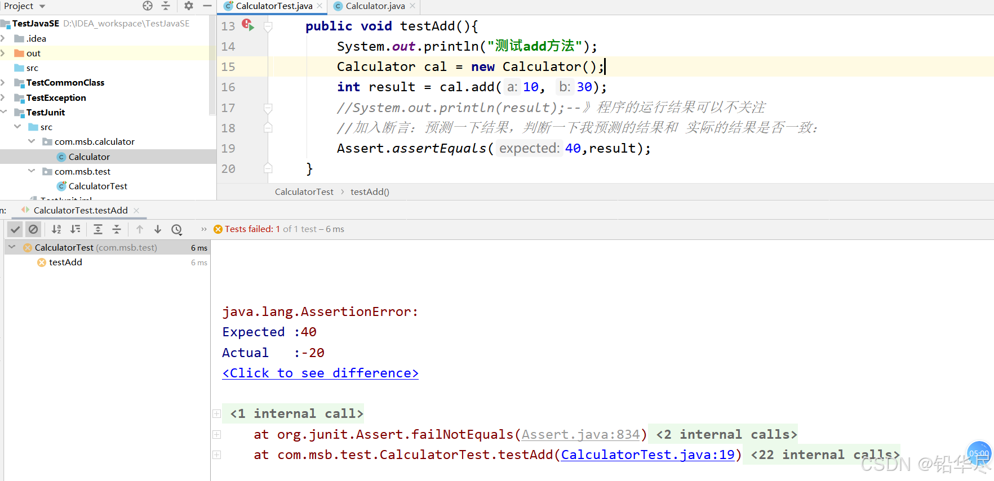The height and width of the screenshot is (481, 994).
Task: Collapse the TestJunit module
Action: tap(3, 112)
